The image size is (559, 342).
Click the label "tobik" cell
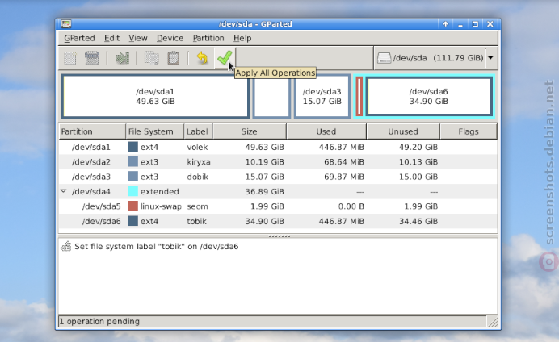(196, 221)
